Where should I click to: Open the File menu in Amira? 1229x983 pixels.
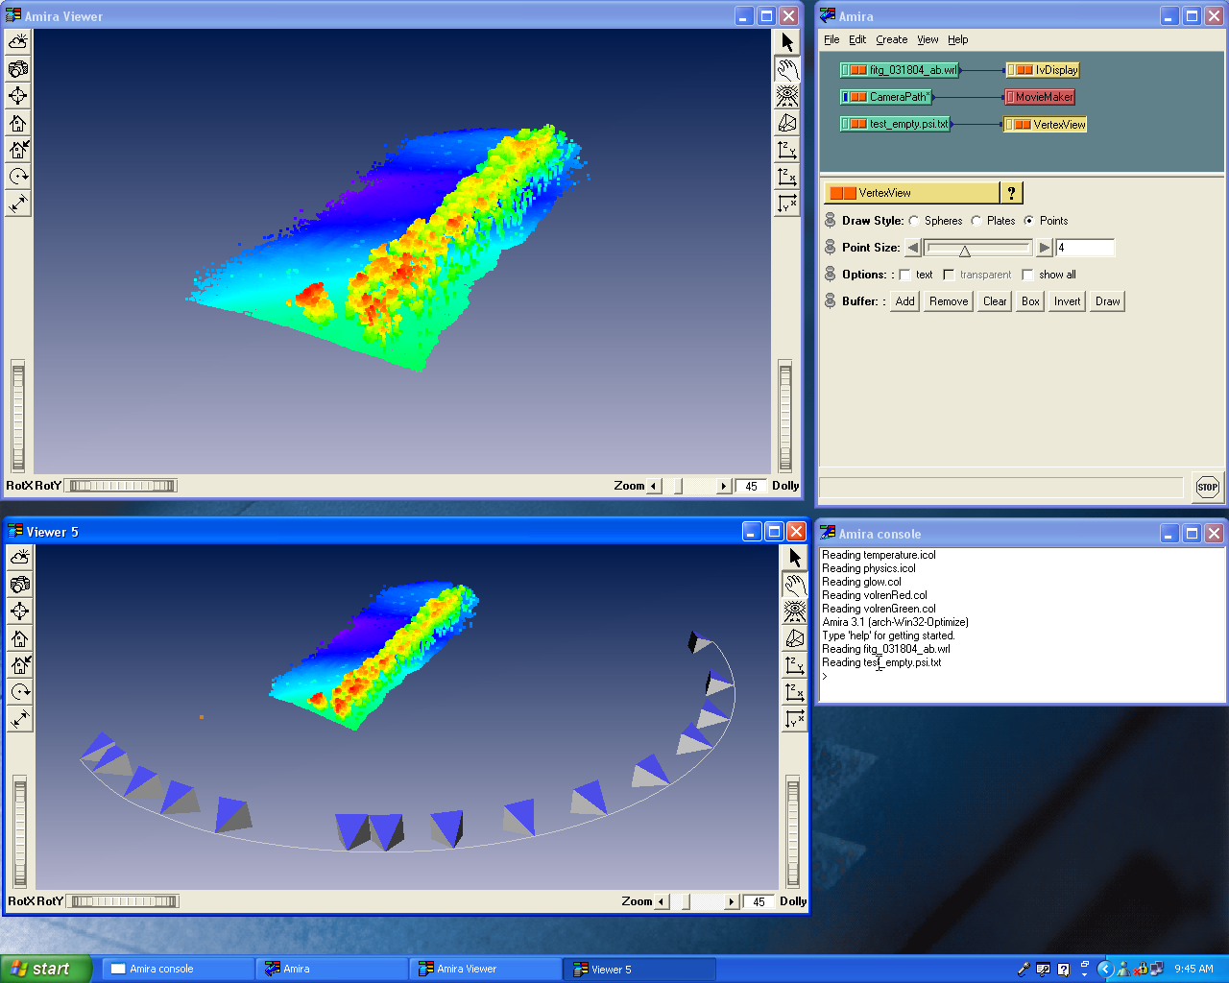point(831,39)
